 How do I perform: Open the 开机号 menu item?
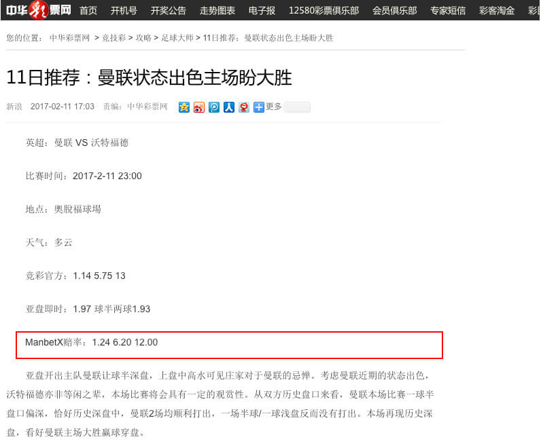point(124,10)
